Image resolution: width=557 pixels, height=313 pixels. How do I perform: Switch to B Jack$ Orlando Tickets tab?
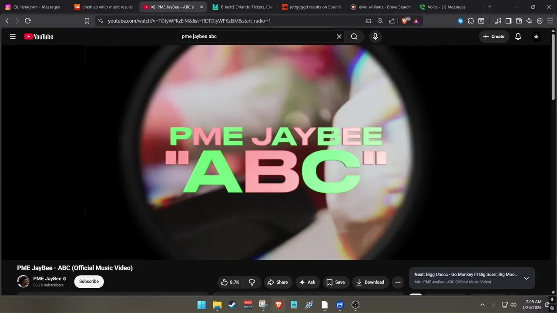point(242,7)
